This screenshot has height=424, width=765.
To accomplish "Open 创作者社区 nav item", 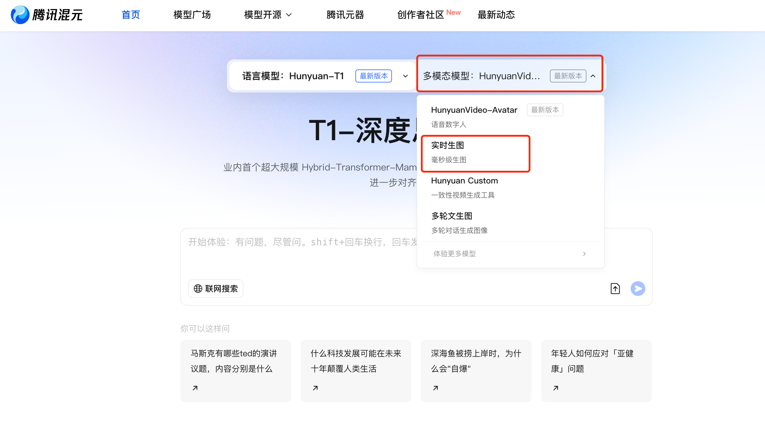I will [x=420, y=15].
